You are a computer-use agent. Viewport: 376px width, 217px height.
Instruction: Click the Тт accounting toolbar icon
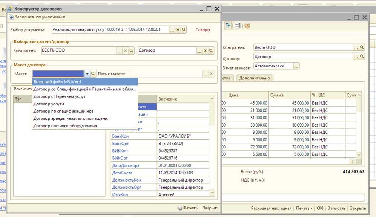click(x=228, y=26)
